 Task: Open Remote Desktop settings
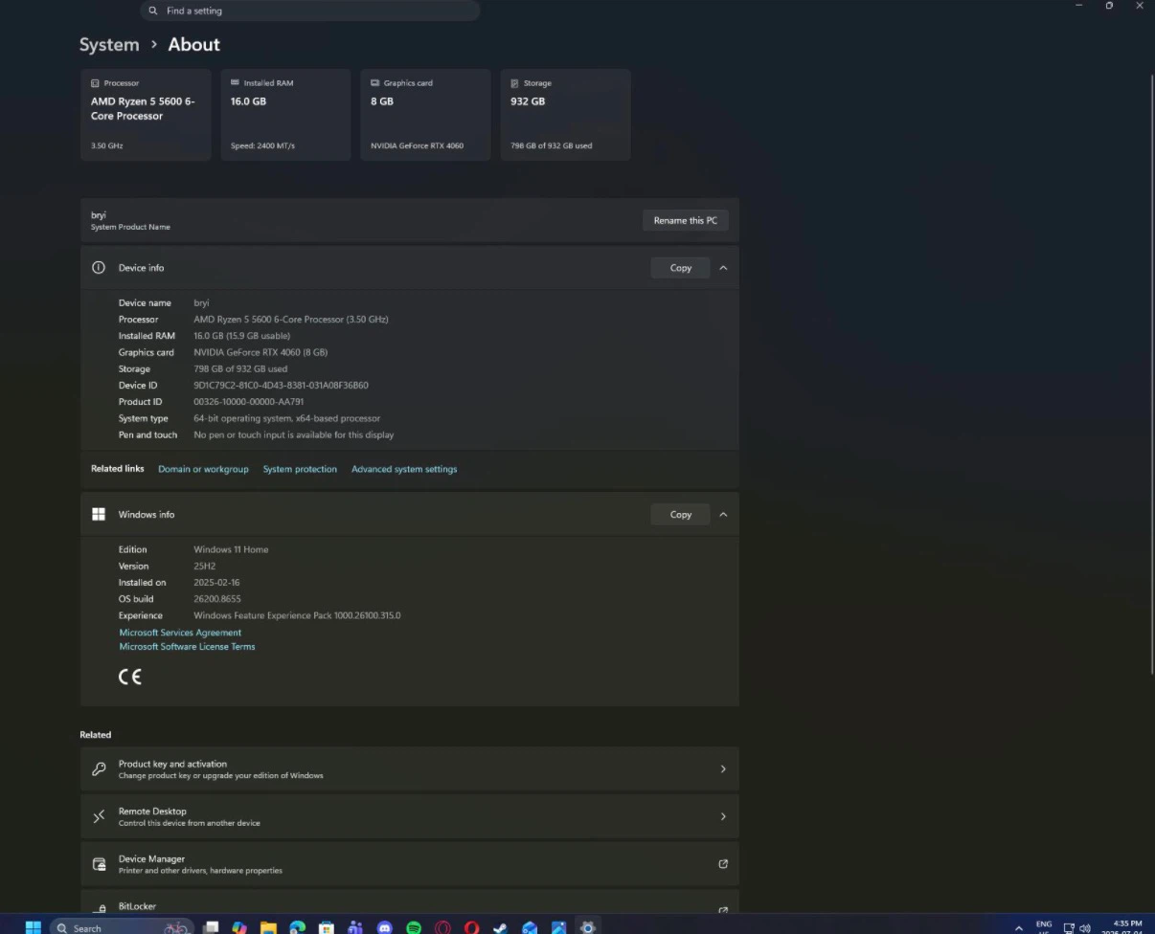pos(410,816)
